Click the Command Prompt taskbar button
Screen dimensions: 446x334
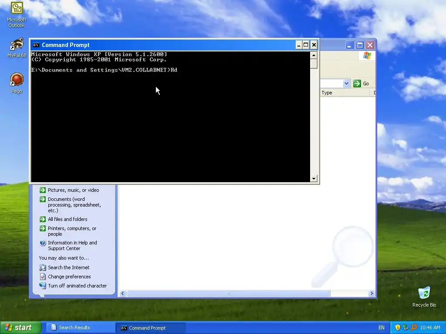(x=151, y=328)
